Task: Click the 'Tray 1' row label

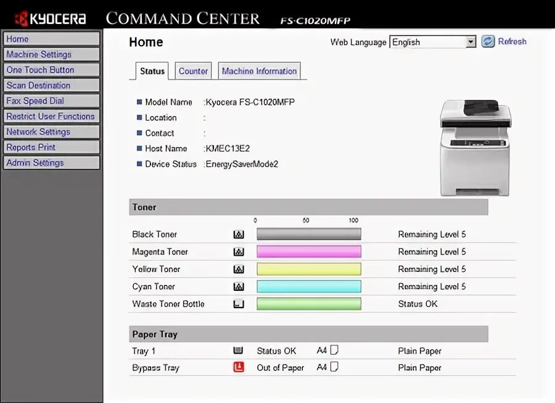Action: point(144,351)
